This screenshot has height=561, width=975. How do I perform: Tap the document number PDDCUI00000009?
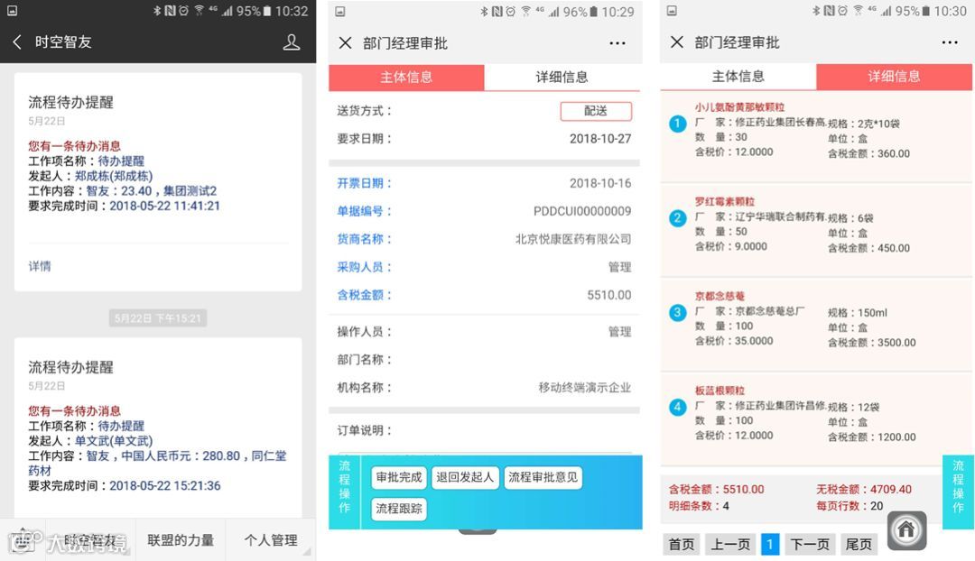point(582,211)
